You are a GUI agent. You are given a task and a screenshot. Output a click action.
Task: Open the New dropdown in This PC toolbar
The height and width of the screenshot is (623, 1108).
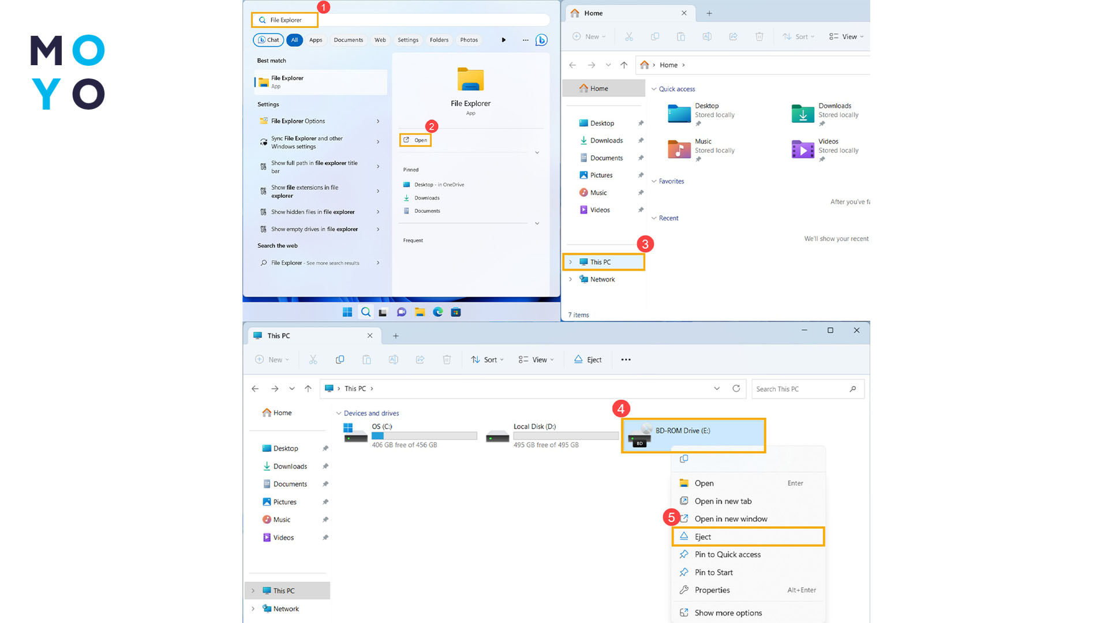pos(272,359)
